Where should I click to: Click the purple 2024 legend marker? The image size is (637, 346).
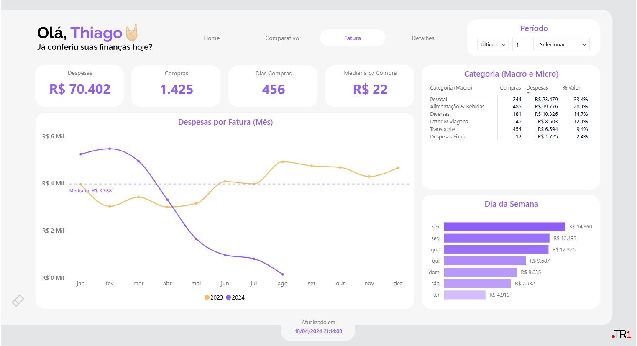(228, 297)
